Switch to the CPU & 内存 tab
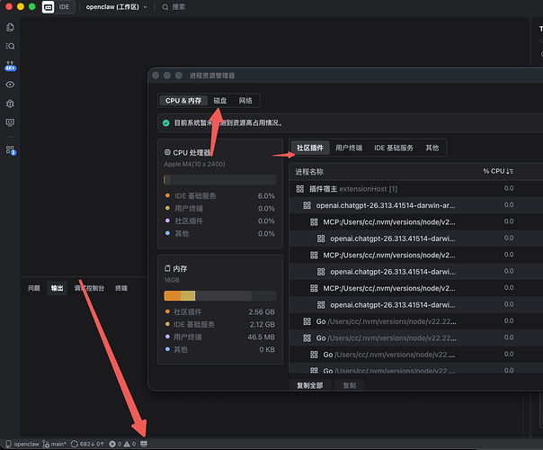This screenshot has width=543, height=450. (183, 101)
